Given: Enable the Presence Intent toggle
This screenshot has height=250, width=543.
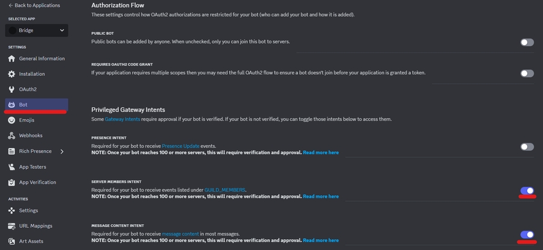Looking at the screenshot, I should pyautogui.click(x=527, y=146).
